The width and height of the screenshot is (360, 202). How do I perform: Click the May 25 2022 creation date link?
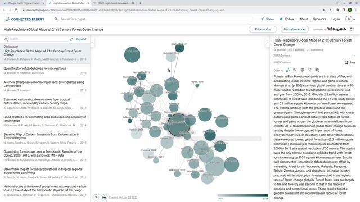(130, 198)
